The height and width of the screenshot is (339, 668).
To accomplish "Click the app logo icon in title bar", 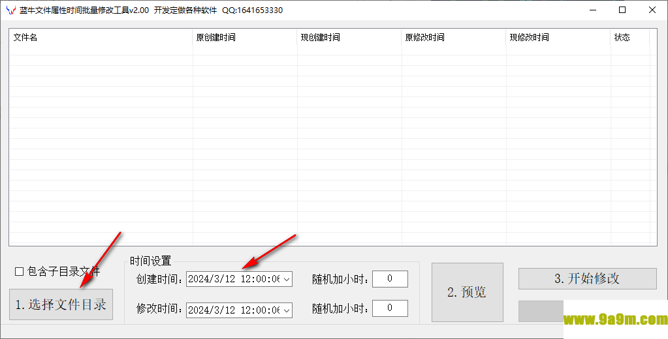I will (x=11, y=10).
